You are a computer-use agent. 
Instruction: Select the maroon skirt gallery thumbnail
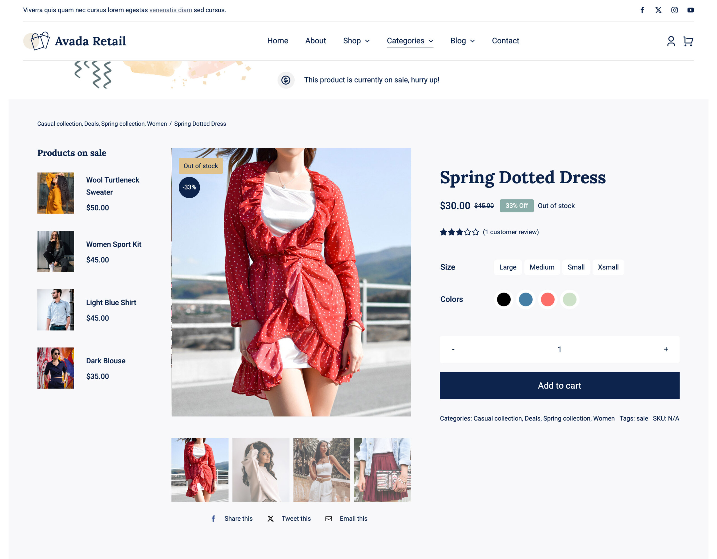(383, 470)
